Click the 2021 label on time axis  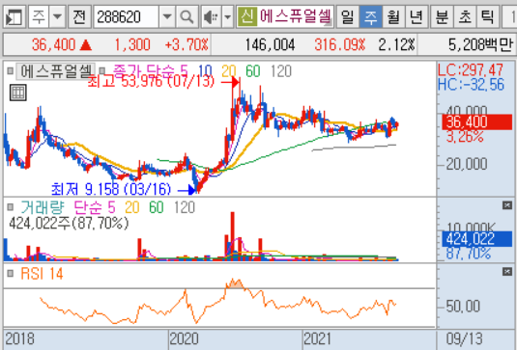pos(317,338)
